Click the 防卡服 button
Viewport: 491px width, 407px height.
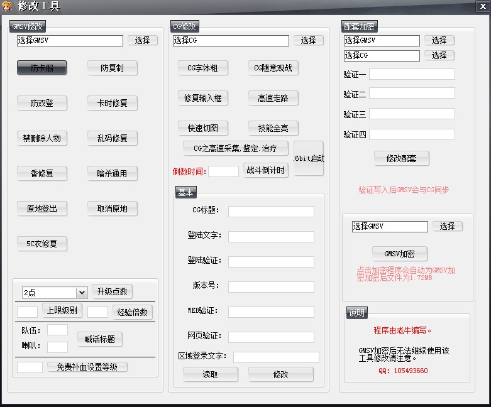pyautogui.click(x=41, y=68)
